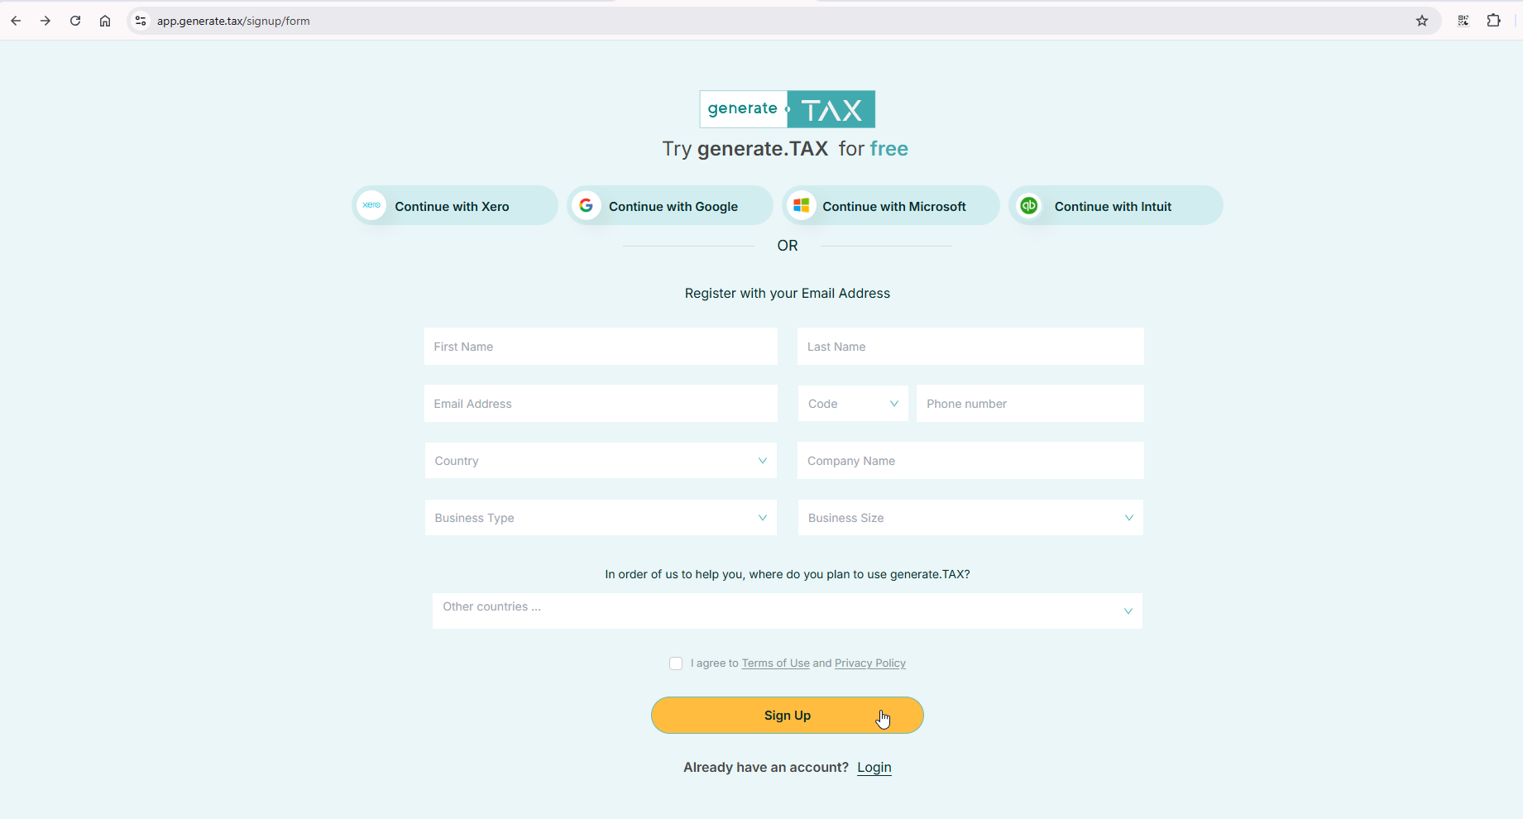Expand the Business Type dropdown
The image size is (1523, 819).
coord(601,518)
